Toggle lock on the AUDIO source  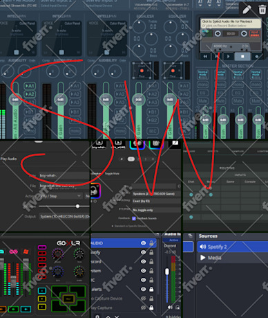click(151, 243)
